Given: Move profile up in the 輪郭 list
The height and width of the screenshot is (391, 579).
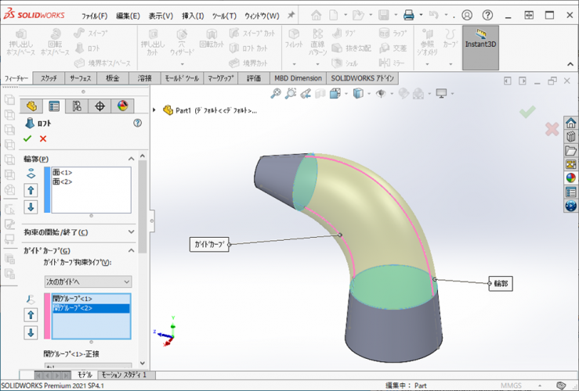Looking at the screenshot, I should (x=31, y=190).
